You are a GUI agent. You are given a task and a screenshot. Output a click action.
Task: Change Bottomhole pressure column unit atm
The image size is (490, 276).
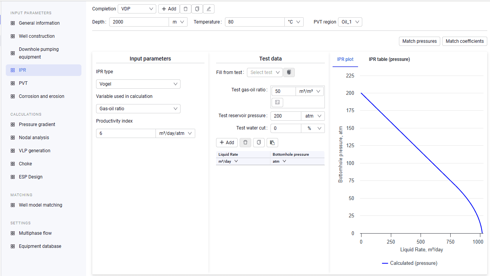click(x=280, y=162)
